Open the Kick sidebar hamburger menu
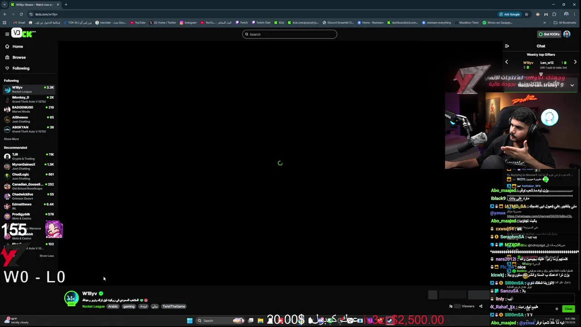Image resolution: width=581 pixels, height=327 pixels. pos(7,34)
